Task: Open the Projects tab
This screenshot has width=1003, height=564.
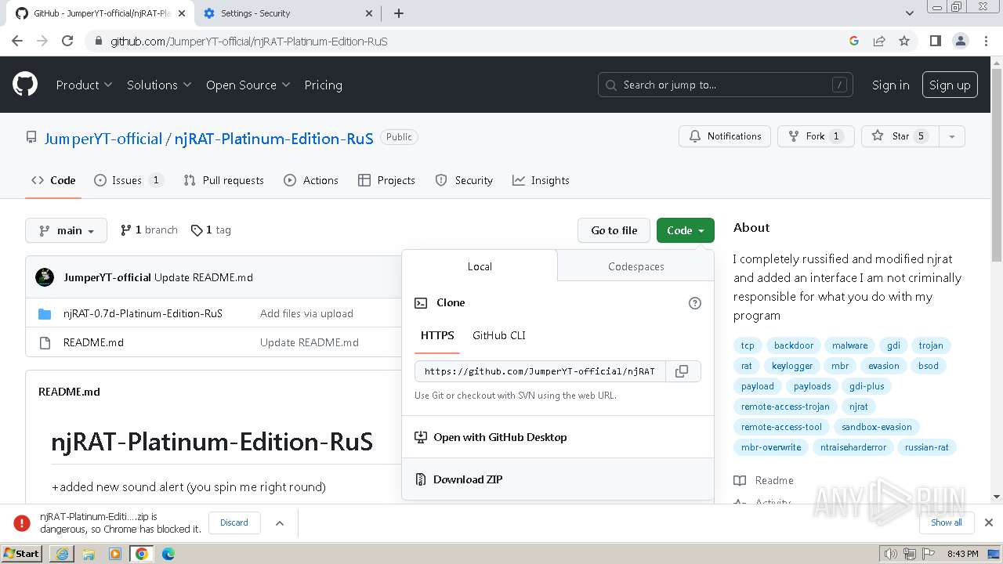Action: (x=386, y=180)
